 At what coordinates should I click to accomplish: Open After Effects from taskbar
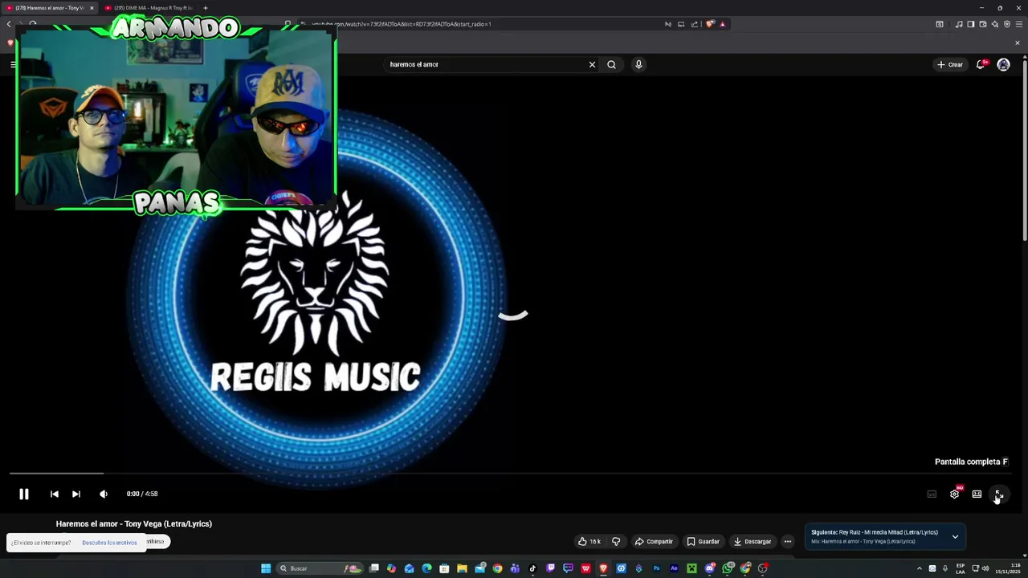[674, 568]
